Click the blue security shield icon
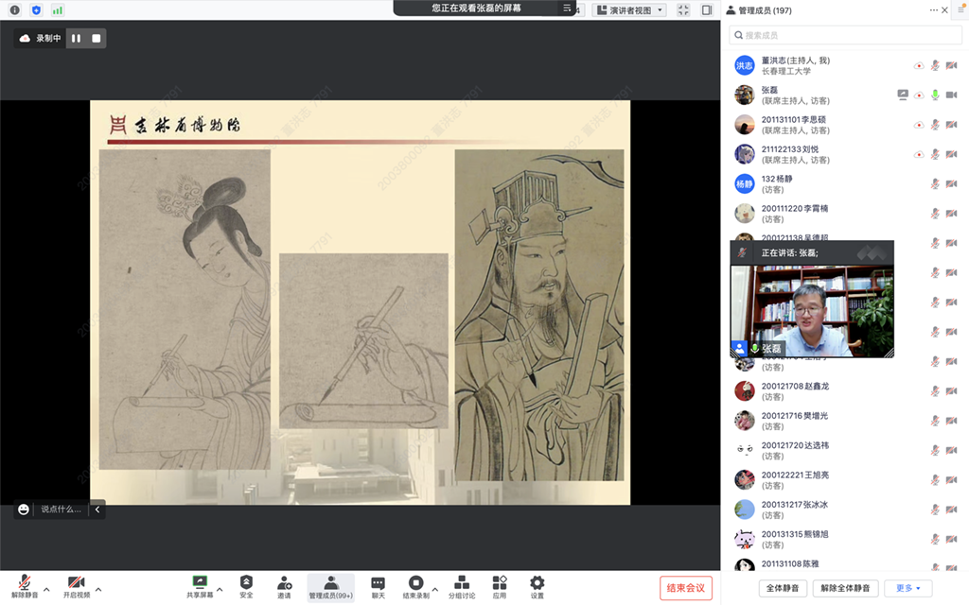The width and height of the screenshot is (969, 605). 36,9
